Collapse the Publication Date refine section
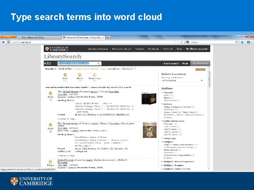Viewport: 254px width, 190px height. [162, 121]
